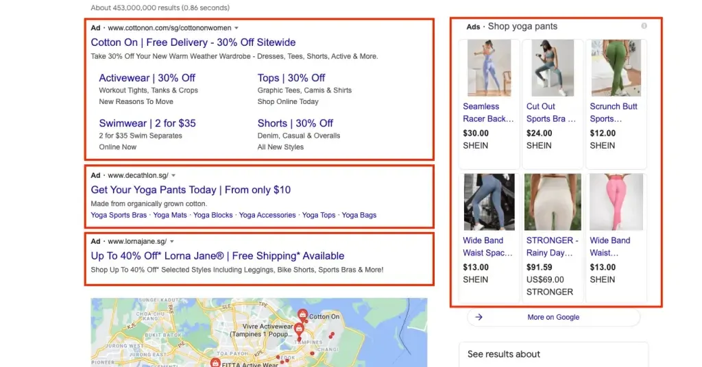
Task: Open the Activewear 30% Off sitelink
Action: pos(147,78)
